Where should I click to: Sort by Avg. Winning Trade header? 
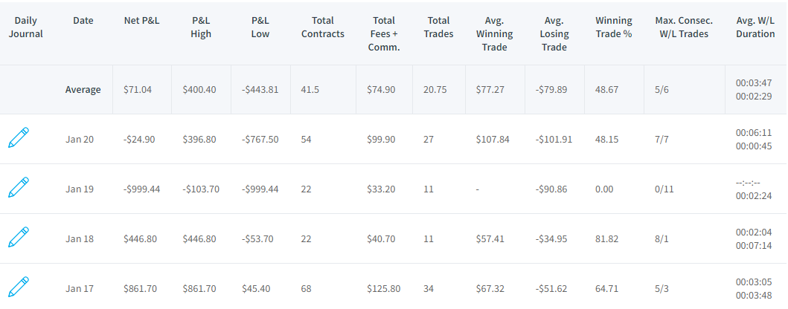coord(495,34)
